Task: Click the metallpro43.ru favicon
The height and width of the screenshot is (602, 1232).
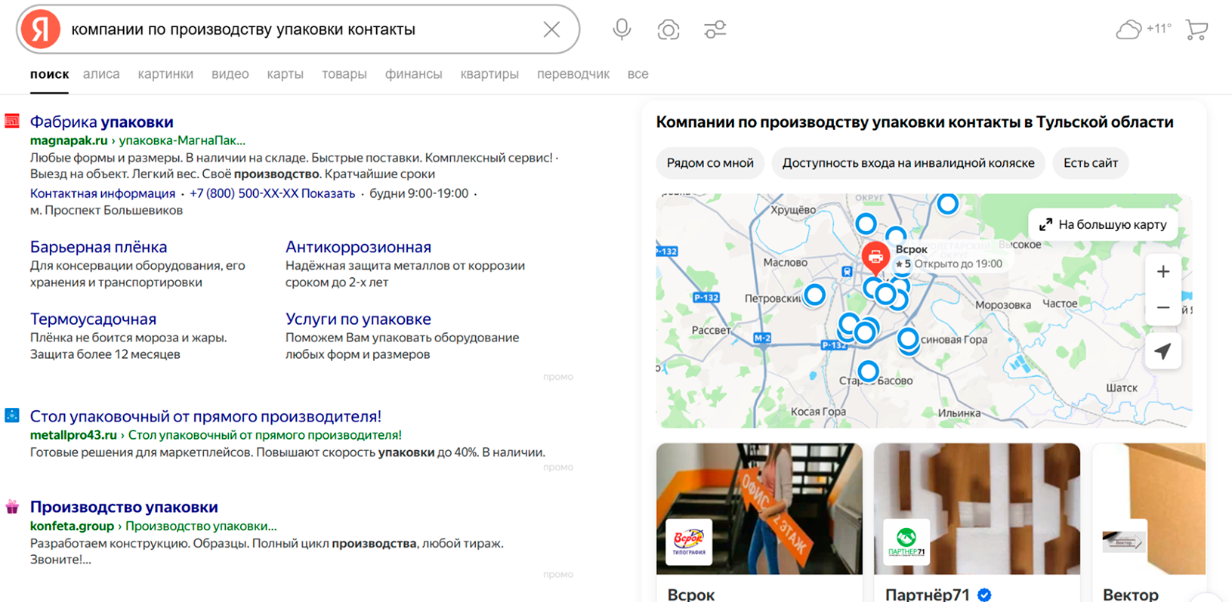Action: coord(12,415)
